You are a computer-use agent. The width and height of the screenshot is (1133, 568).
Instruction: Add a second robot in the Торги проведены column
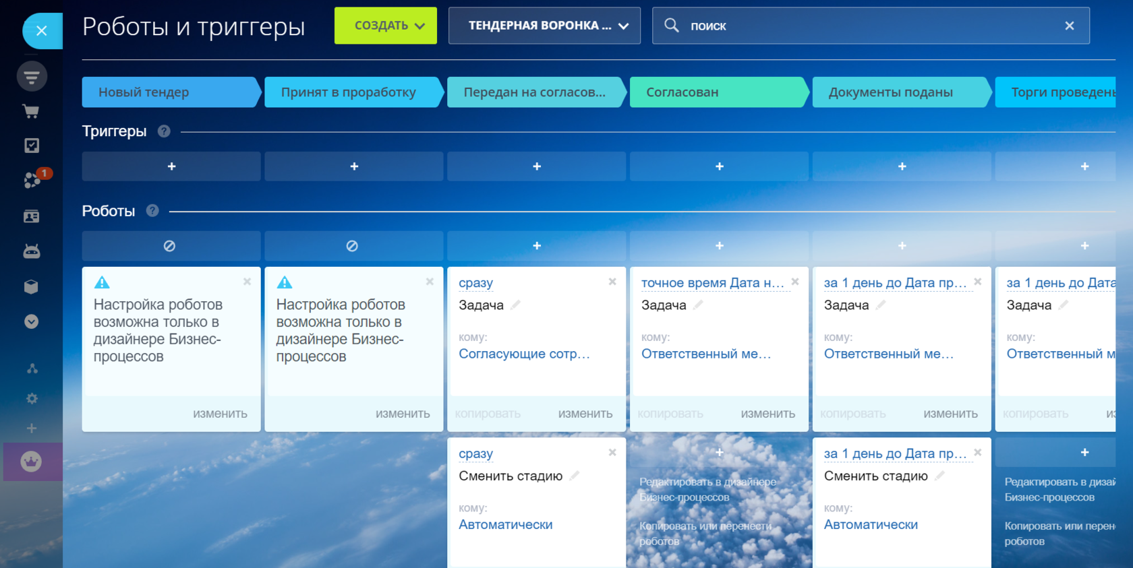(1055, 453)
